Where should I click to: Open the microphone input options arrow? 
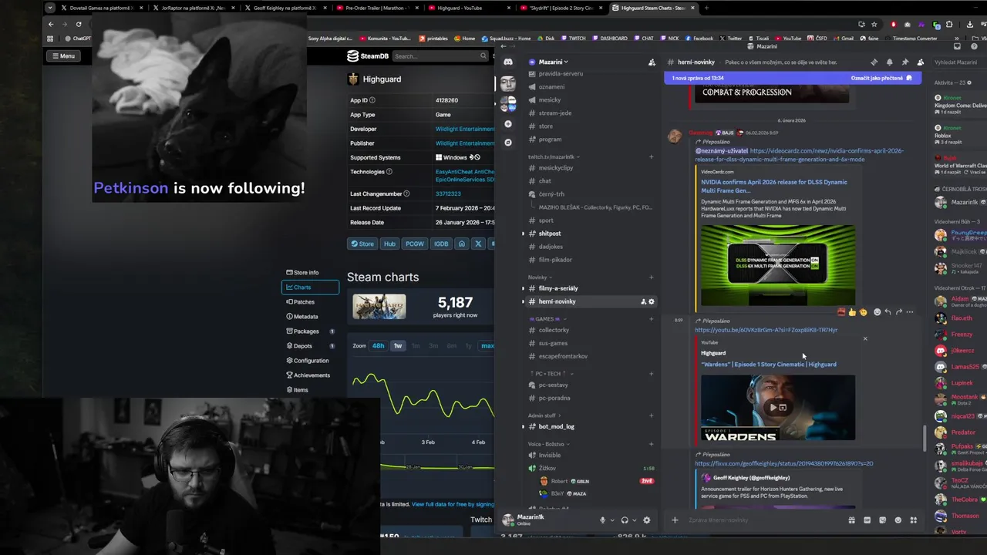pos(612,520)
